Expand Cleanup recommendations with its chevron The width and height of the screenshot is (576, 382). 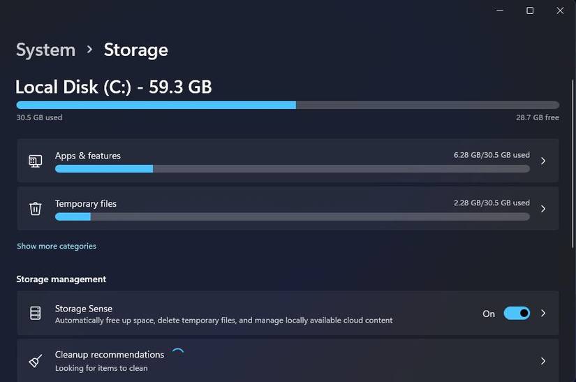tap(543, 361)
